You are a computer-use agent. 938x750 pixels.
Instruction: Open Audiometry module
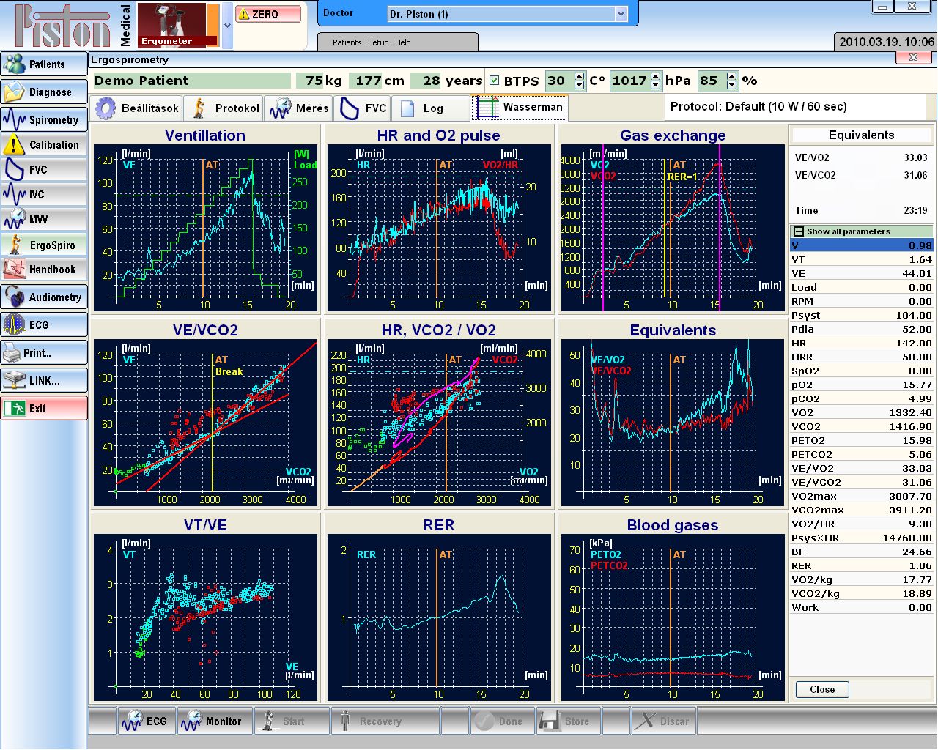(44, 297)
